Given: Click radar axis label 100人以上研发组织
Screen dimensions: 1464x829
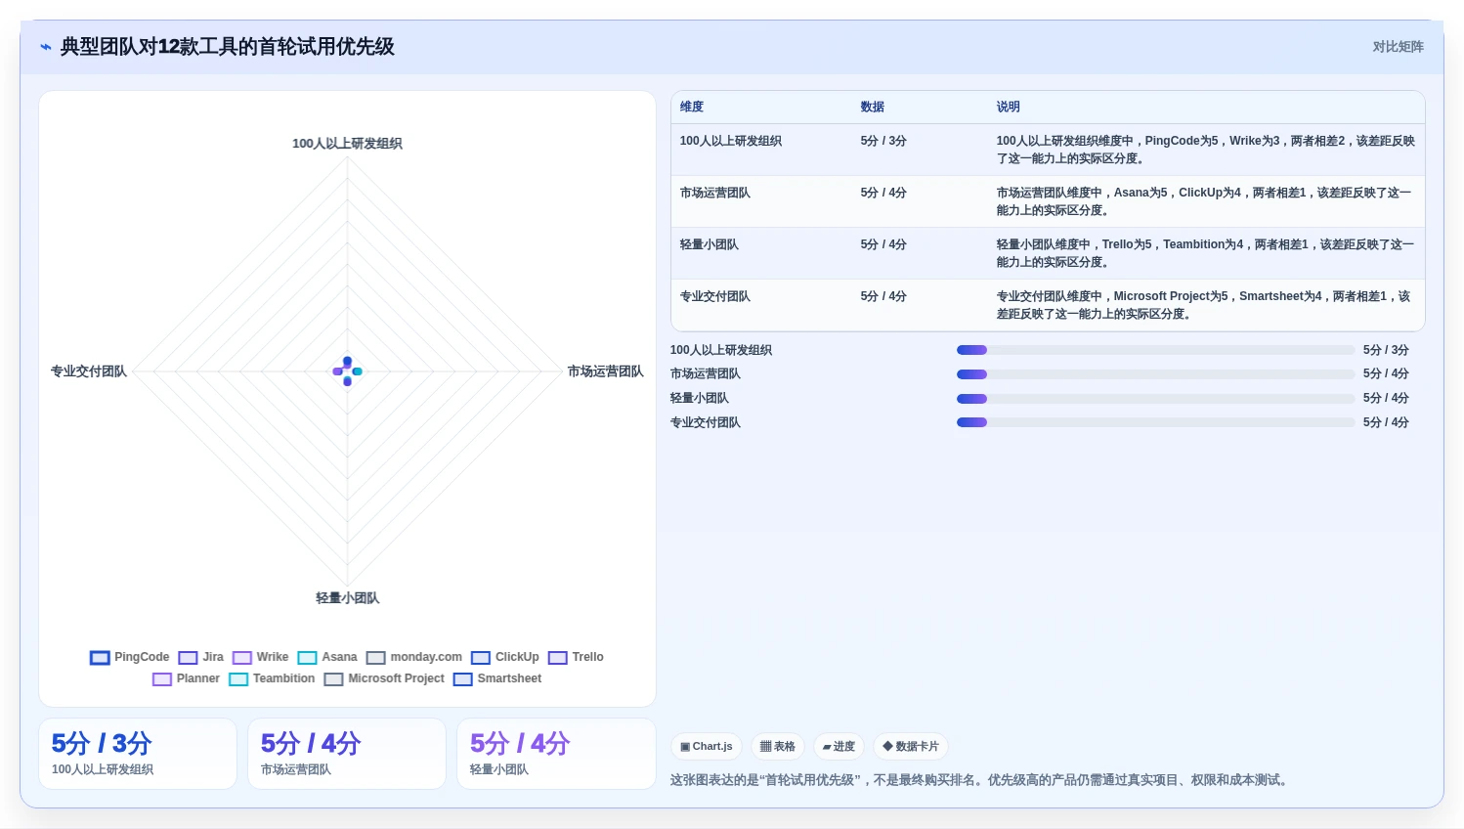Looking at the screenshot, I should click(x=347, y=144).
